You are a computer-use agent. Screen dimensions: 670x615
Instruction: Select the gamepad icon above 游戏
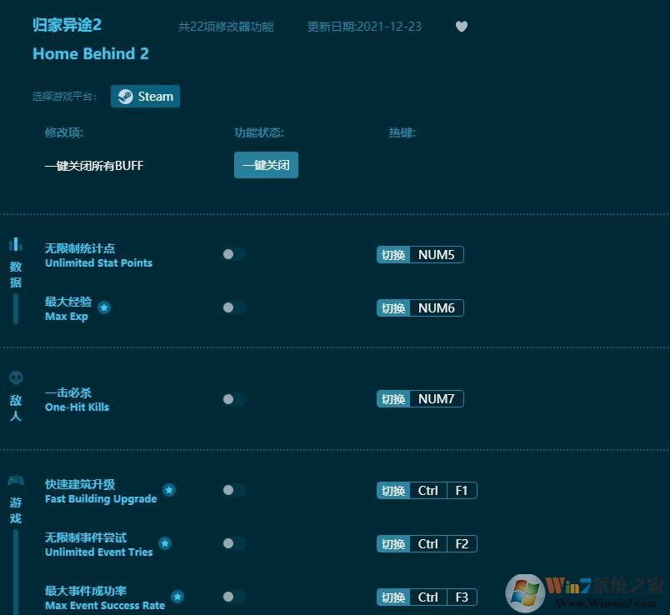coord(15,480)
